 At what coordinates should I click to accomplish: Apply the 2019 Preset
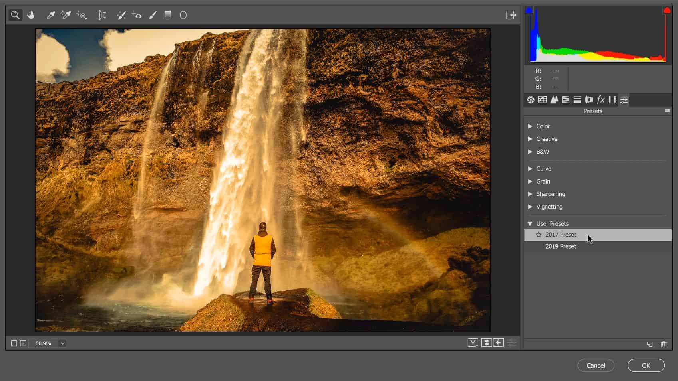click(561, 246)
